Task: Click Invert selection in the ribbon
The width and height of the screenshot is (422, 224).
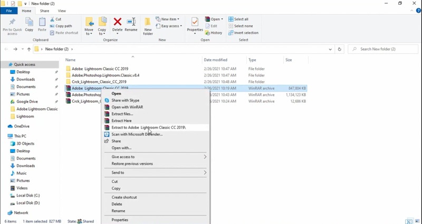Action: [243, 33]
